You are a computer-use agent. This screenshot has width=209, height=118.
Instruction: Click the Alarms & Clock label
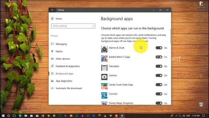click(x=117, y=48)
